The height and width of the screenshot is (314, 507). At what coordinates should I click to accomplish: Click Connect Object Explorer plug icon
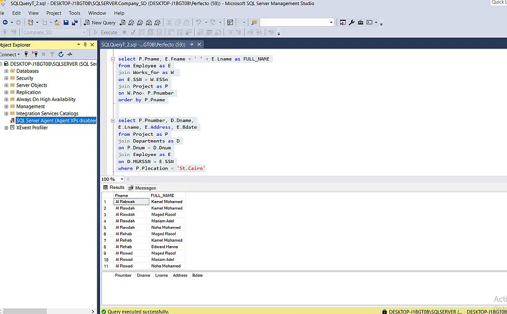26,54
